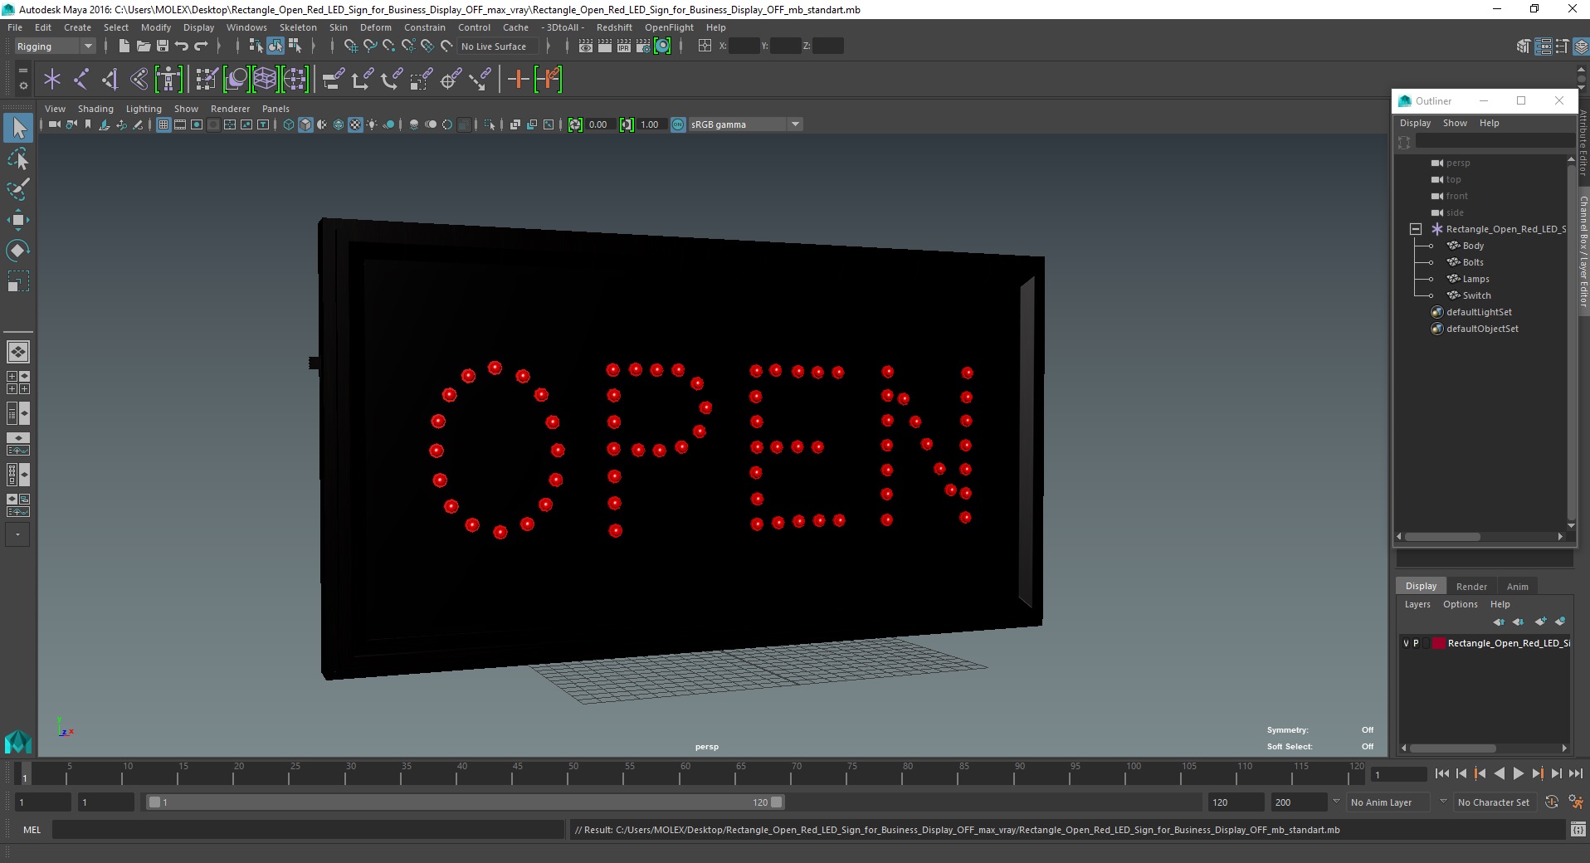Toggle textured display in viewport
This screenshot has height=863, width=1590.
click(355, 124)
